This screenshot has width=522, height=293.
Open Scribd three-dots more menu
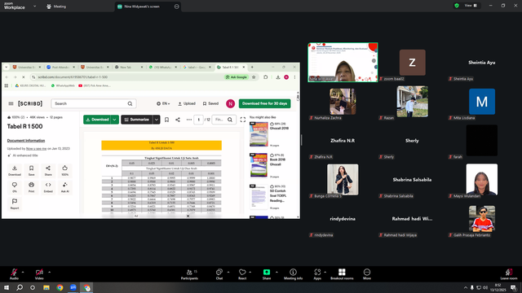(188, 120)
